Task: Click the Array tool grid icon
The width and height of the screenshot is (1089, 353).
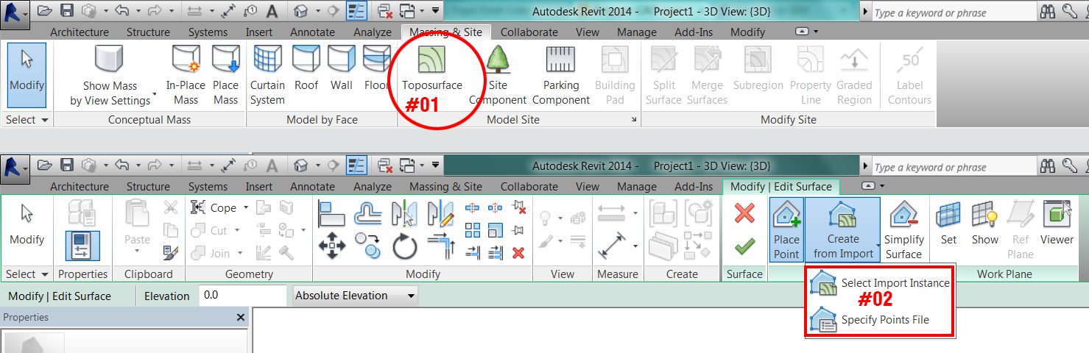Action: click(x=473, y=230)
